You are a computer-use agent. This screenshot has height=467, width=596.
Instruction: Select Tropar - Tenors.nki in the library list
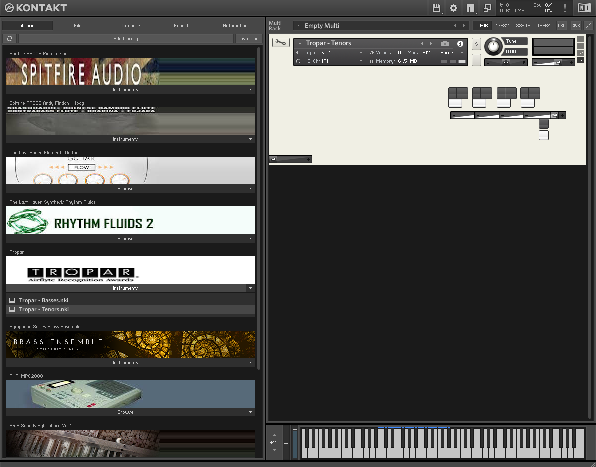pos(130,309)
